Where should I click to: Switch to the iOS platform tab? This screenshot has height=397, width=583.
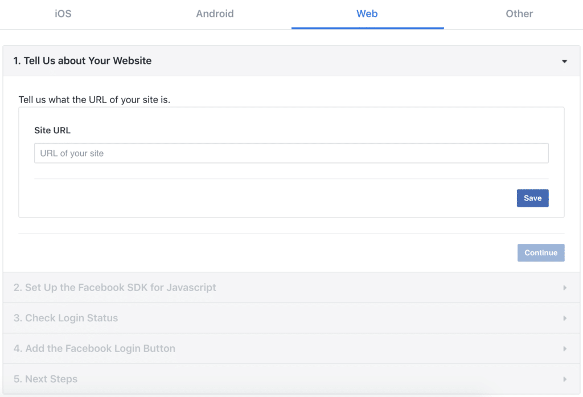(x=63, y=14)
